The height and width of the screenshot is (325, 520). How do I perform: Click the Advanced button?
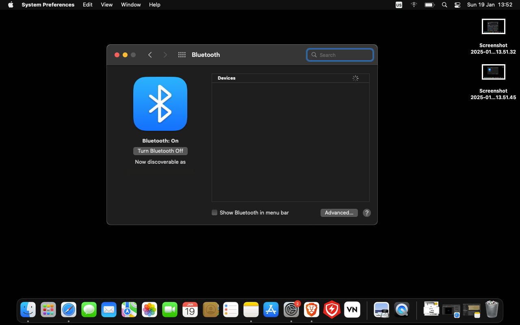tap(339, 212)
